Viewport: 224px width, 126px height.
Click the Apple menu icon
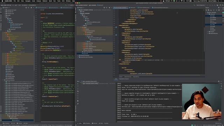coord(2,1)
